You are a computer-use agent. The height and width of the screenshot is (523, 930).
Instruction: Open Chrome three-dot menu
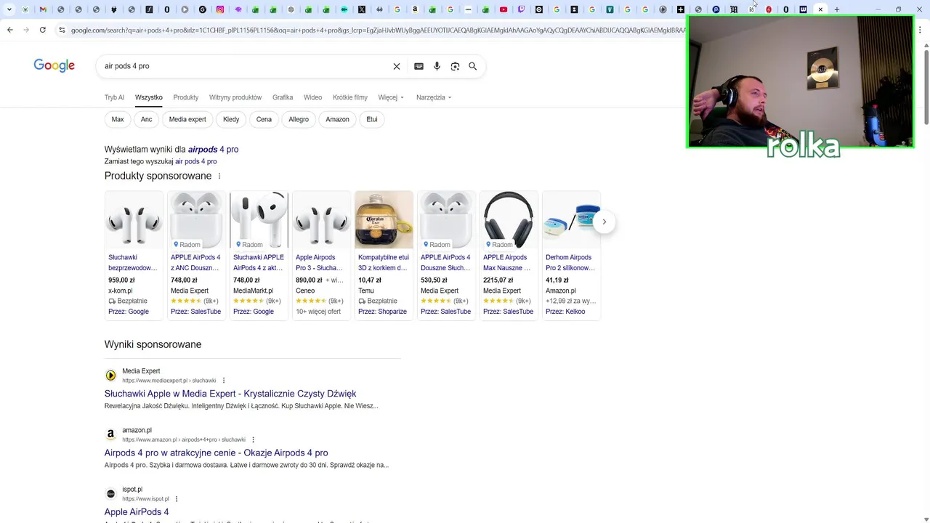[x=921, y=30]
